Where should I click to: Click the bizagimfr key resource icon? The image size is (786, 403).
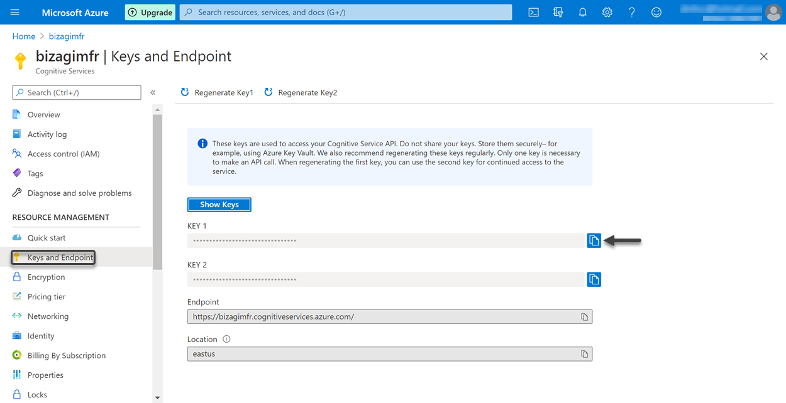click(21, 61)
